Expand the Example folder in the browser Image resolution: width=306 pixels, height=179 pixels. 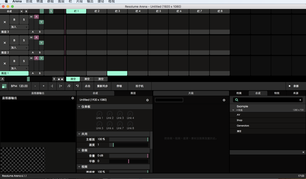[x=233, y=110]
